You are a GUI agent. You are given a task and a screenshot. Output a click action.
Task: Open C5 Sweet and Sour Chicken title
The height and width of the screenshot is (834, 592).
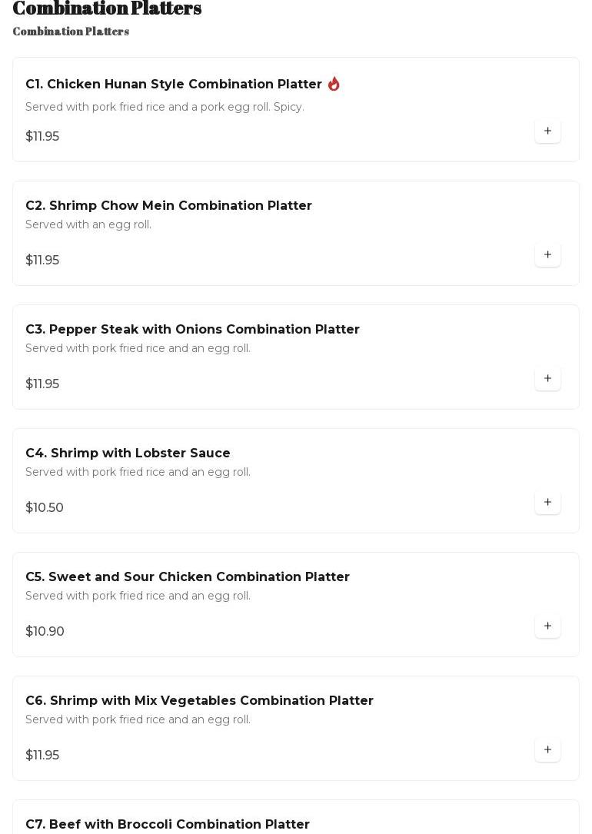(x=187, y=576)
